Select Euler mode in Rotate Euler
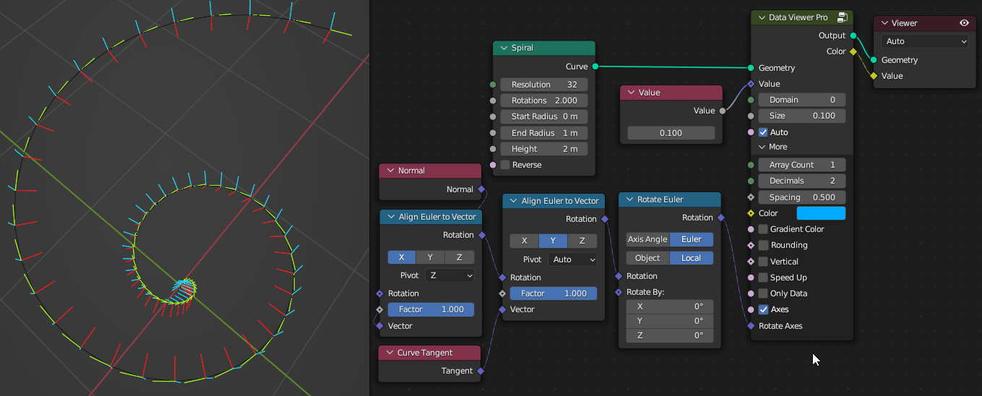The image size is (982, 396). pos(692,239)
